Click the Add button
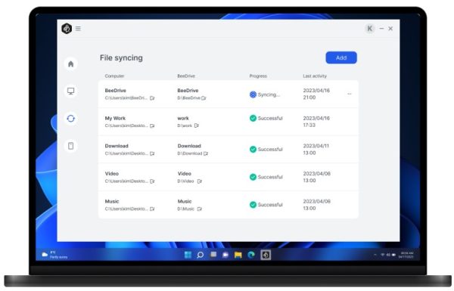The image size is (454, 291). (341, 57)
